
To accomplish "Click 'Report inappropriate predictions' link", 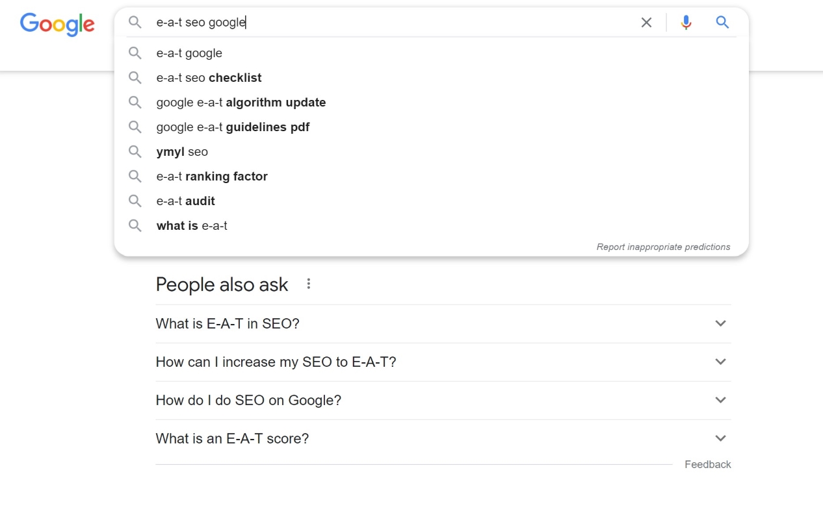I will tap(663, 247).
